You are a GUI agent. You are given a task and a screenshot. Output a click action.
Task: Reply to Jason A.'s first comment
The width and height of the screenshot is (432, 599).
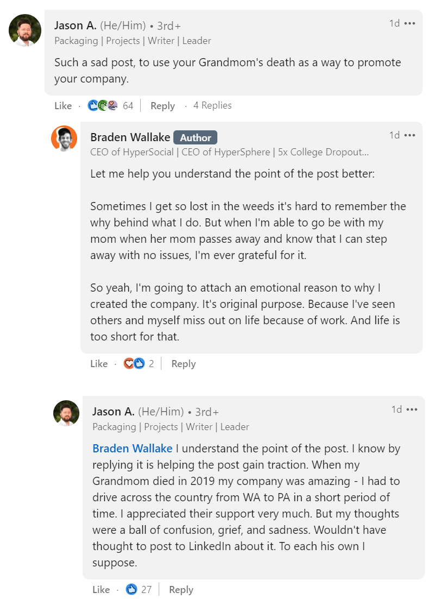162,106
